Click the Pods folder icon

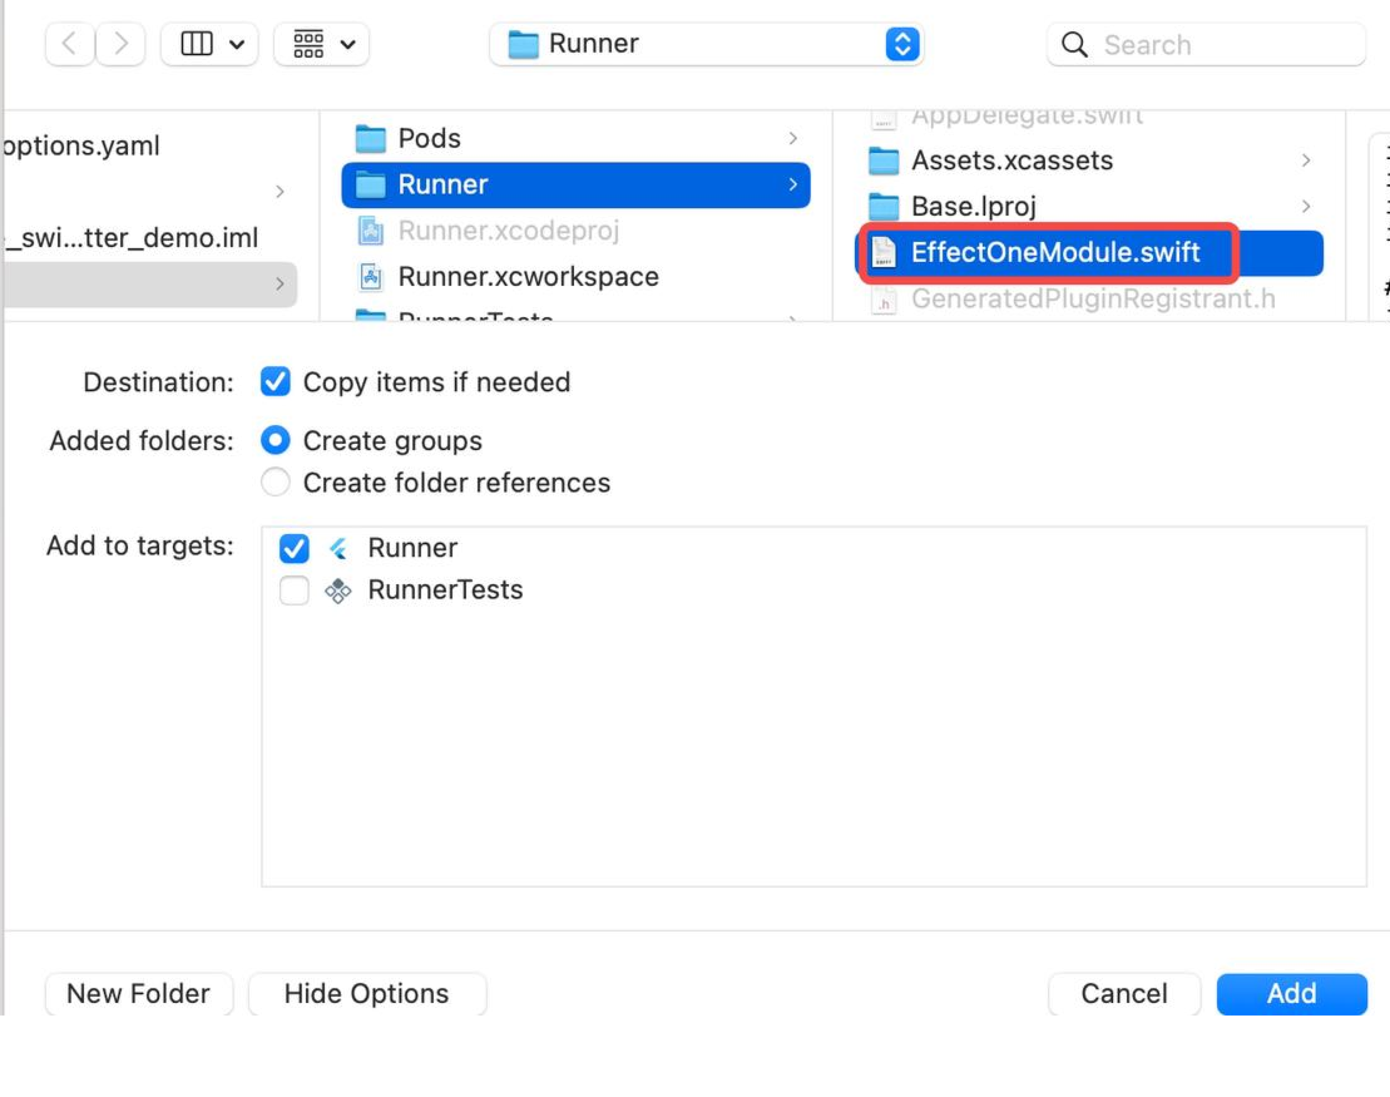(370, 139)
